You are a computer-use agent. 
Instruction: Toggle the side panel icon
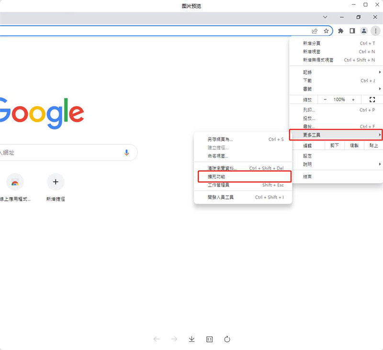pos(352,31)
